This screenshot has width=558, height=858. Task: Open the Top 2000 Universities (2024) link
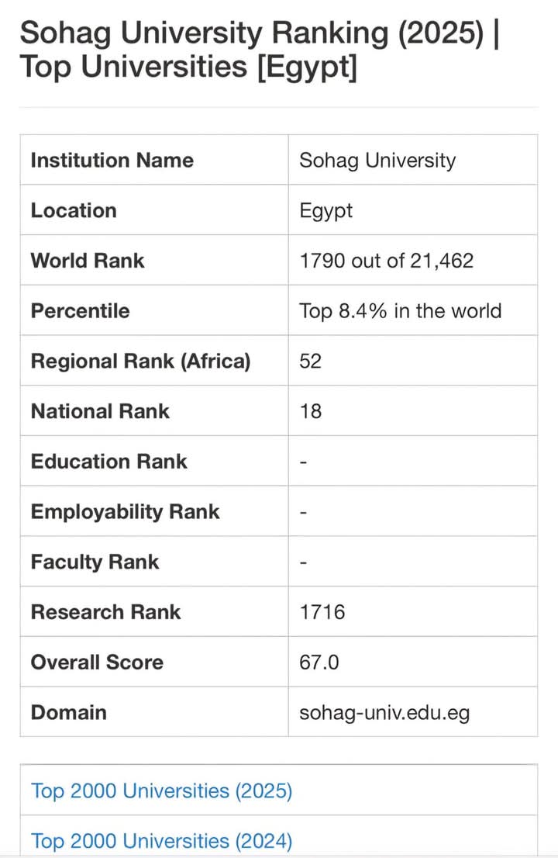coord(161,841)
